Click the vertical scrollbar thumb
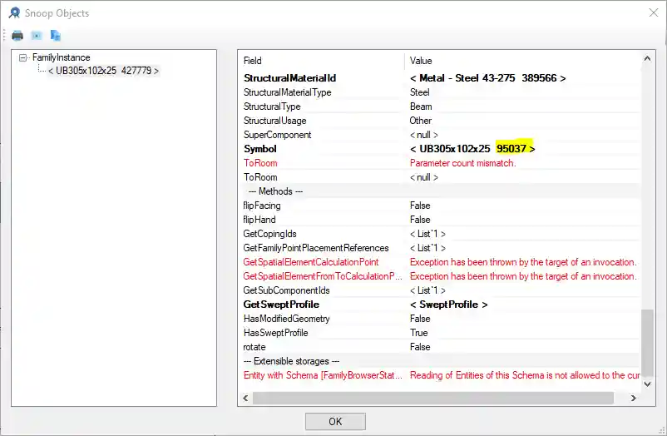This screenshot has height=436, width=667. pyautogui.click(x=648, y=341)
